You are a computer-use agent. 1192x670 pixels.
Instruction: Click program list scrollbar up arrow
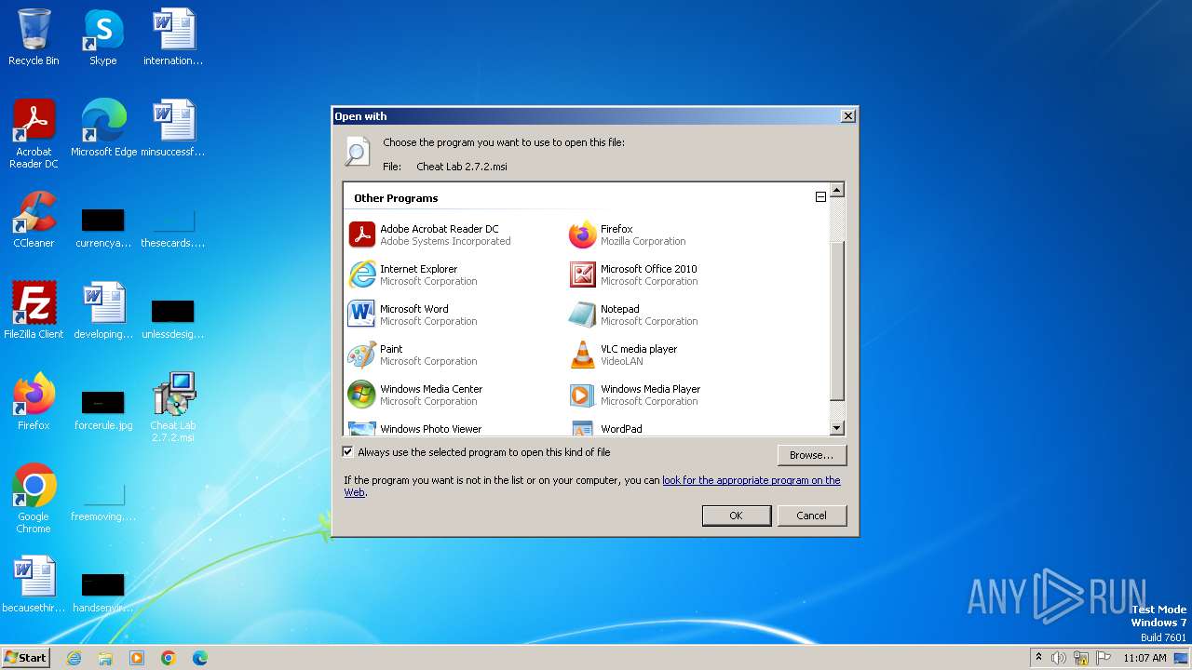tap(836, 190)
